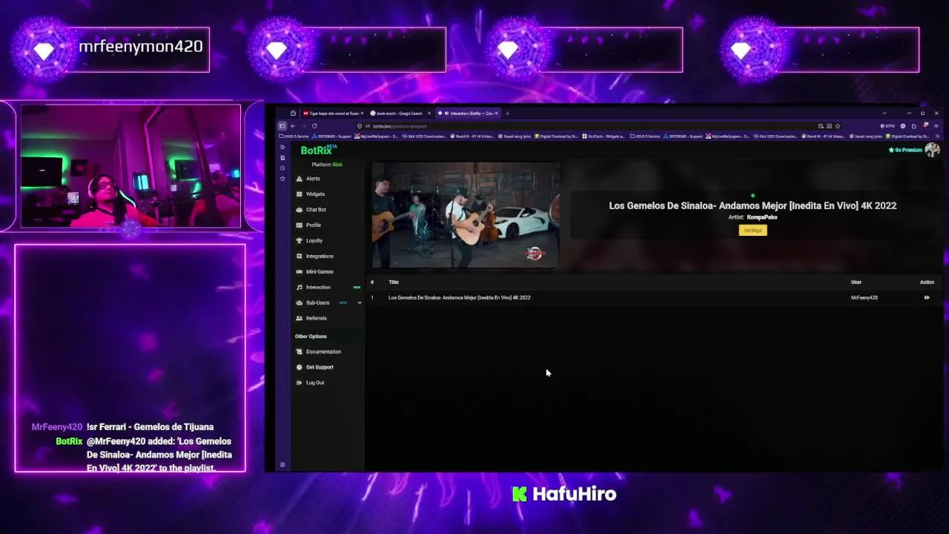Screen dimensions: 949x534
Task: Open the tab search dropdown arrow
Action: point(884,113)
